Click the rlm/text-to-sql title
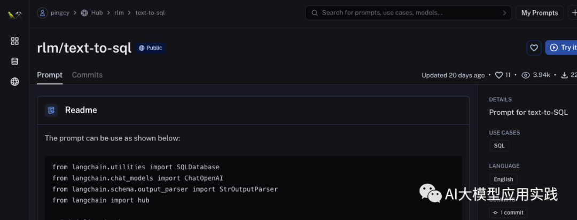Screen dimensions: 577x220 [84, 48]
